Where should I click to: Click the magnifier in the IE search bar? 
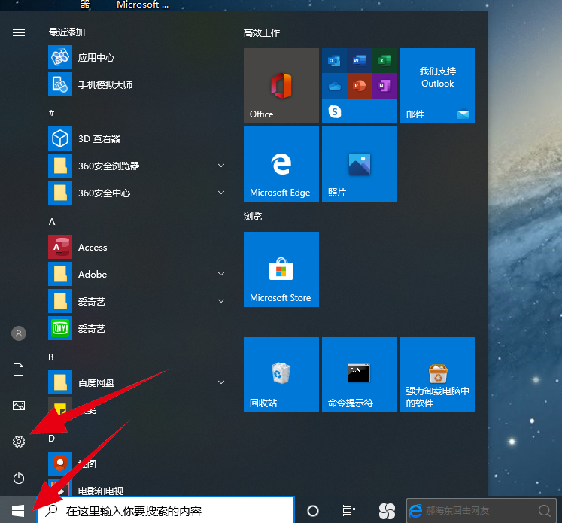[545, 510]
